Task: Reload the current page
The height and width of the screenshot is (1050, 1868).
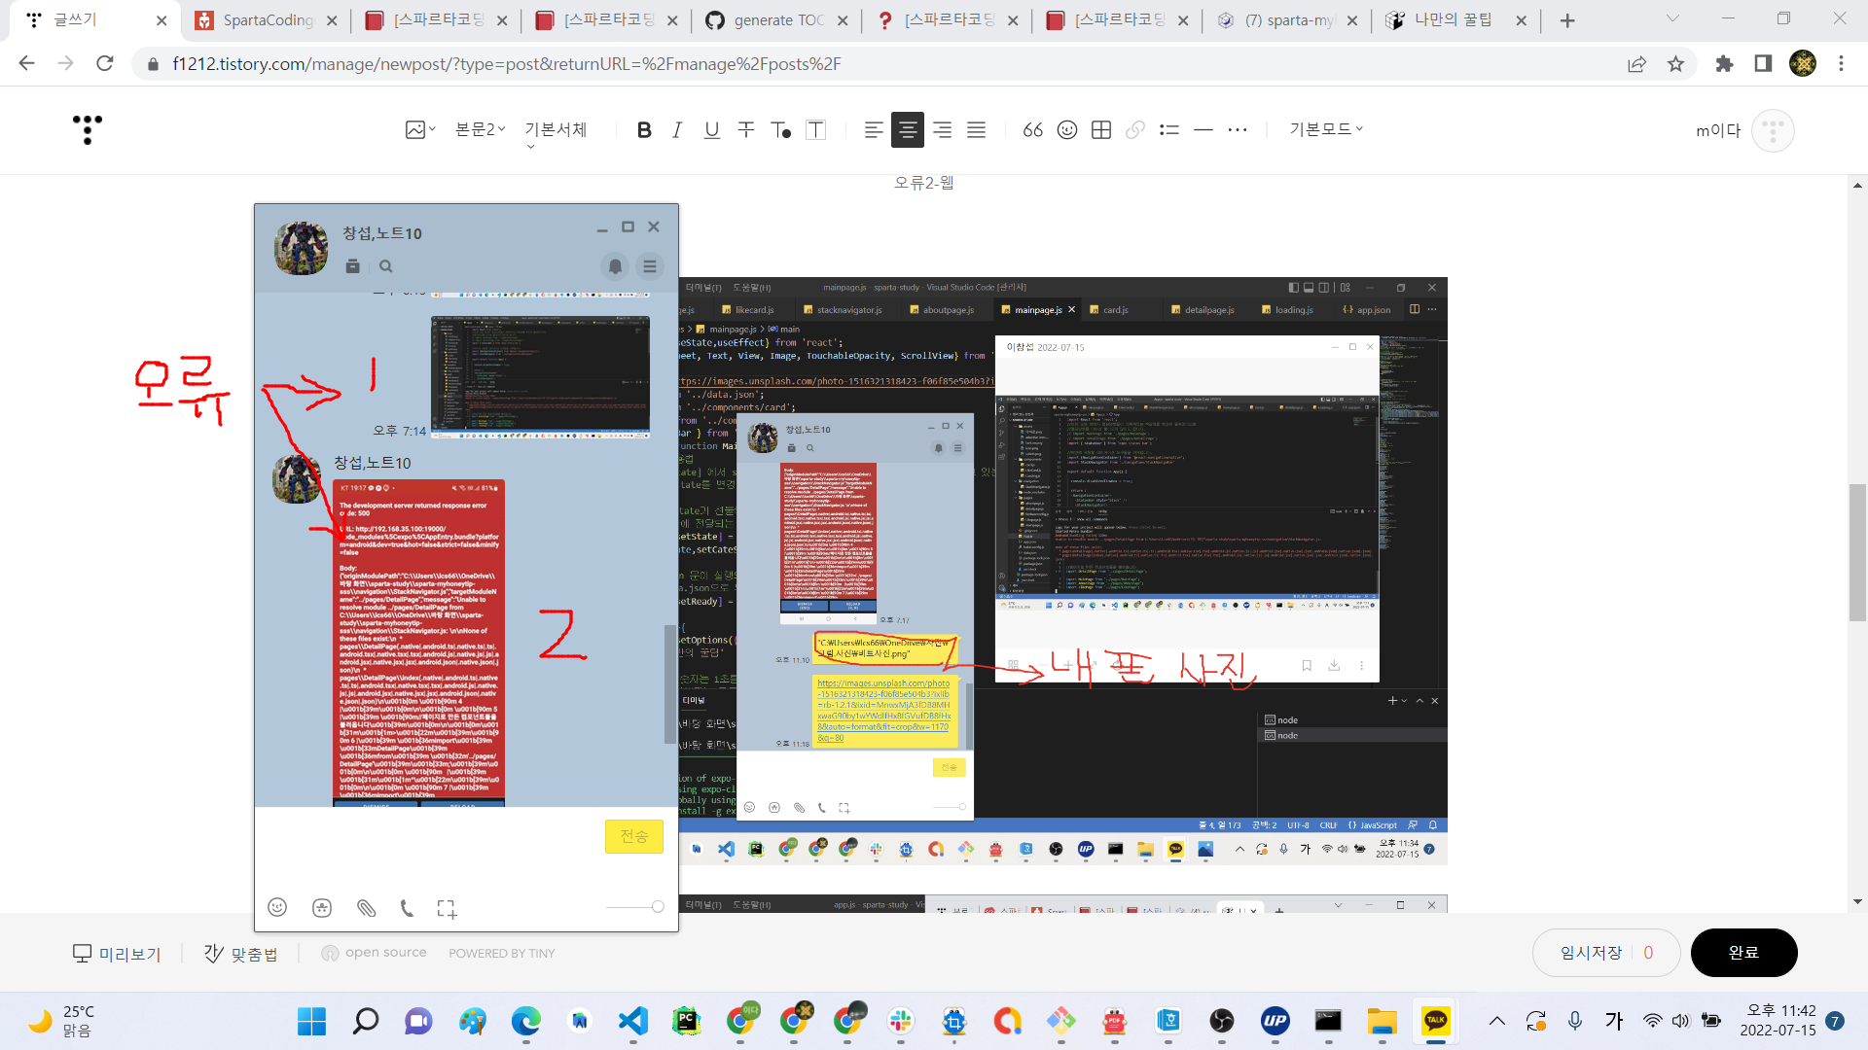Action: pos(105,64)
